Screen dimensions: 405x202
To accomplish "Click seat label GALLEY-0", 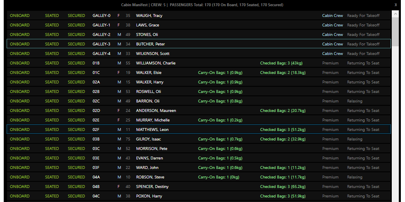I will pos(101,15).
